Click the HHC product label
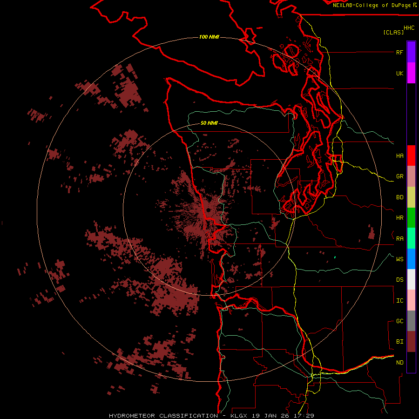This screenshot has width=419, height=419. click(x=409, y=28)
